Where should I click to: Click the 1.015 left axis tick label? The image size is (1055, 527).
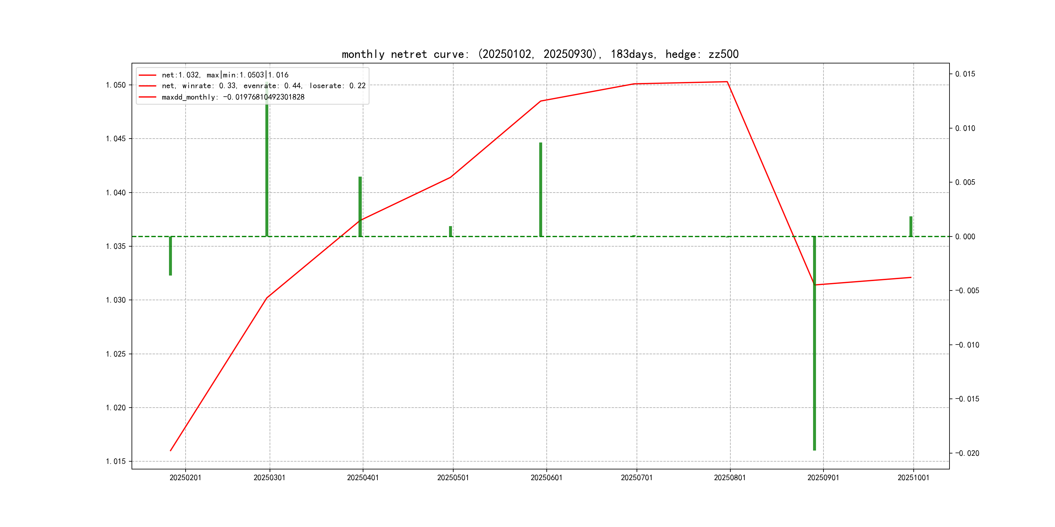coord(116,462)
